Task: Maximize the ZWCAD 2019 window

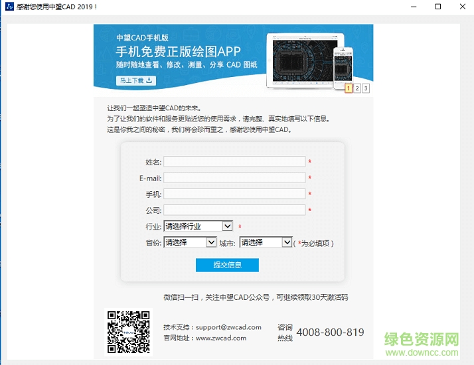Action: (437, 7)
